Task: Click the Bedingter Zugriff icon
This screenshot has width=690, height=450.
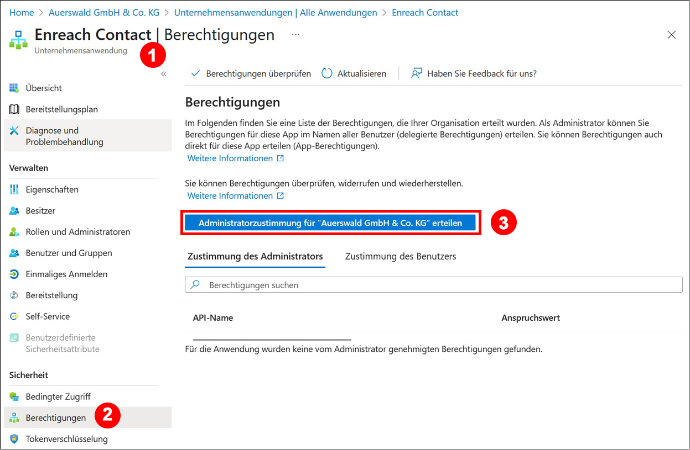Action: [14, 397]
